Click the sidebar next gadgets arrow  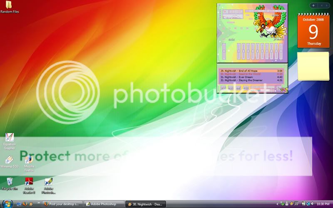(x=326, y=5)
